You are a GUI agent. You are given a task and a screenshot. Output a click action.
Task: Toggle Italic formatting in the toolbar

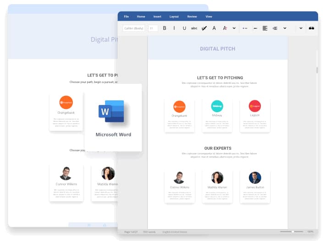pos(174,28)
